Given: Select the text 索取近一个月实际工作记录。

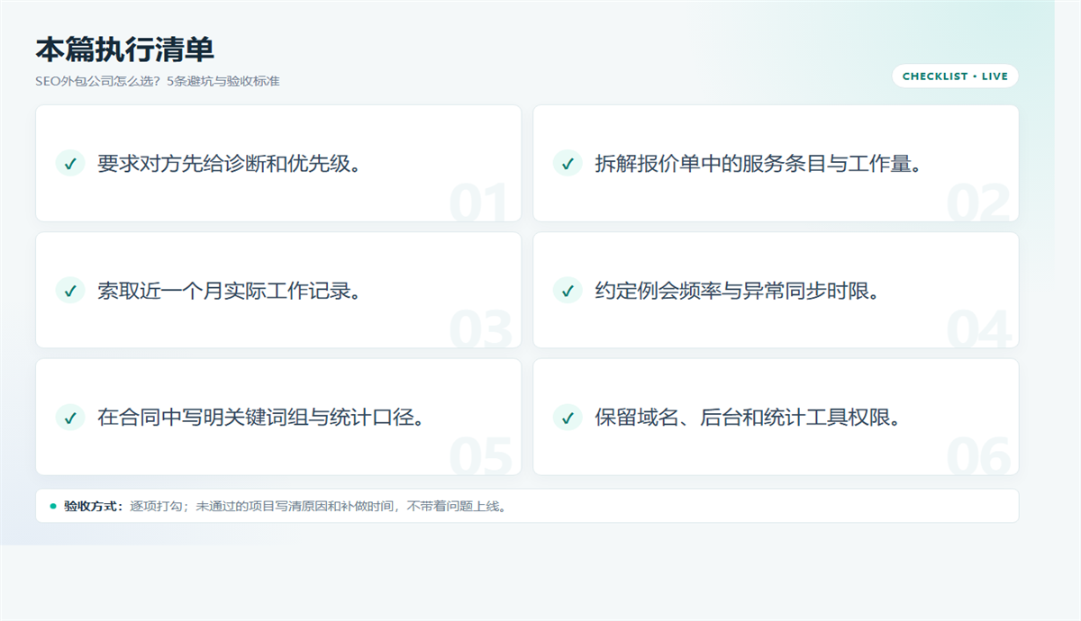Looking at the screenshot, I should [x=230, y=291].
